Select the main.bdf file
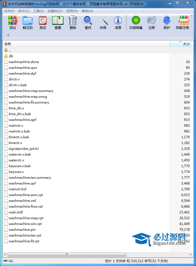The width and height of the screenshot is (196, 266). click(x=16, y=212)
